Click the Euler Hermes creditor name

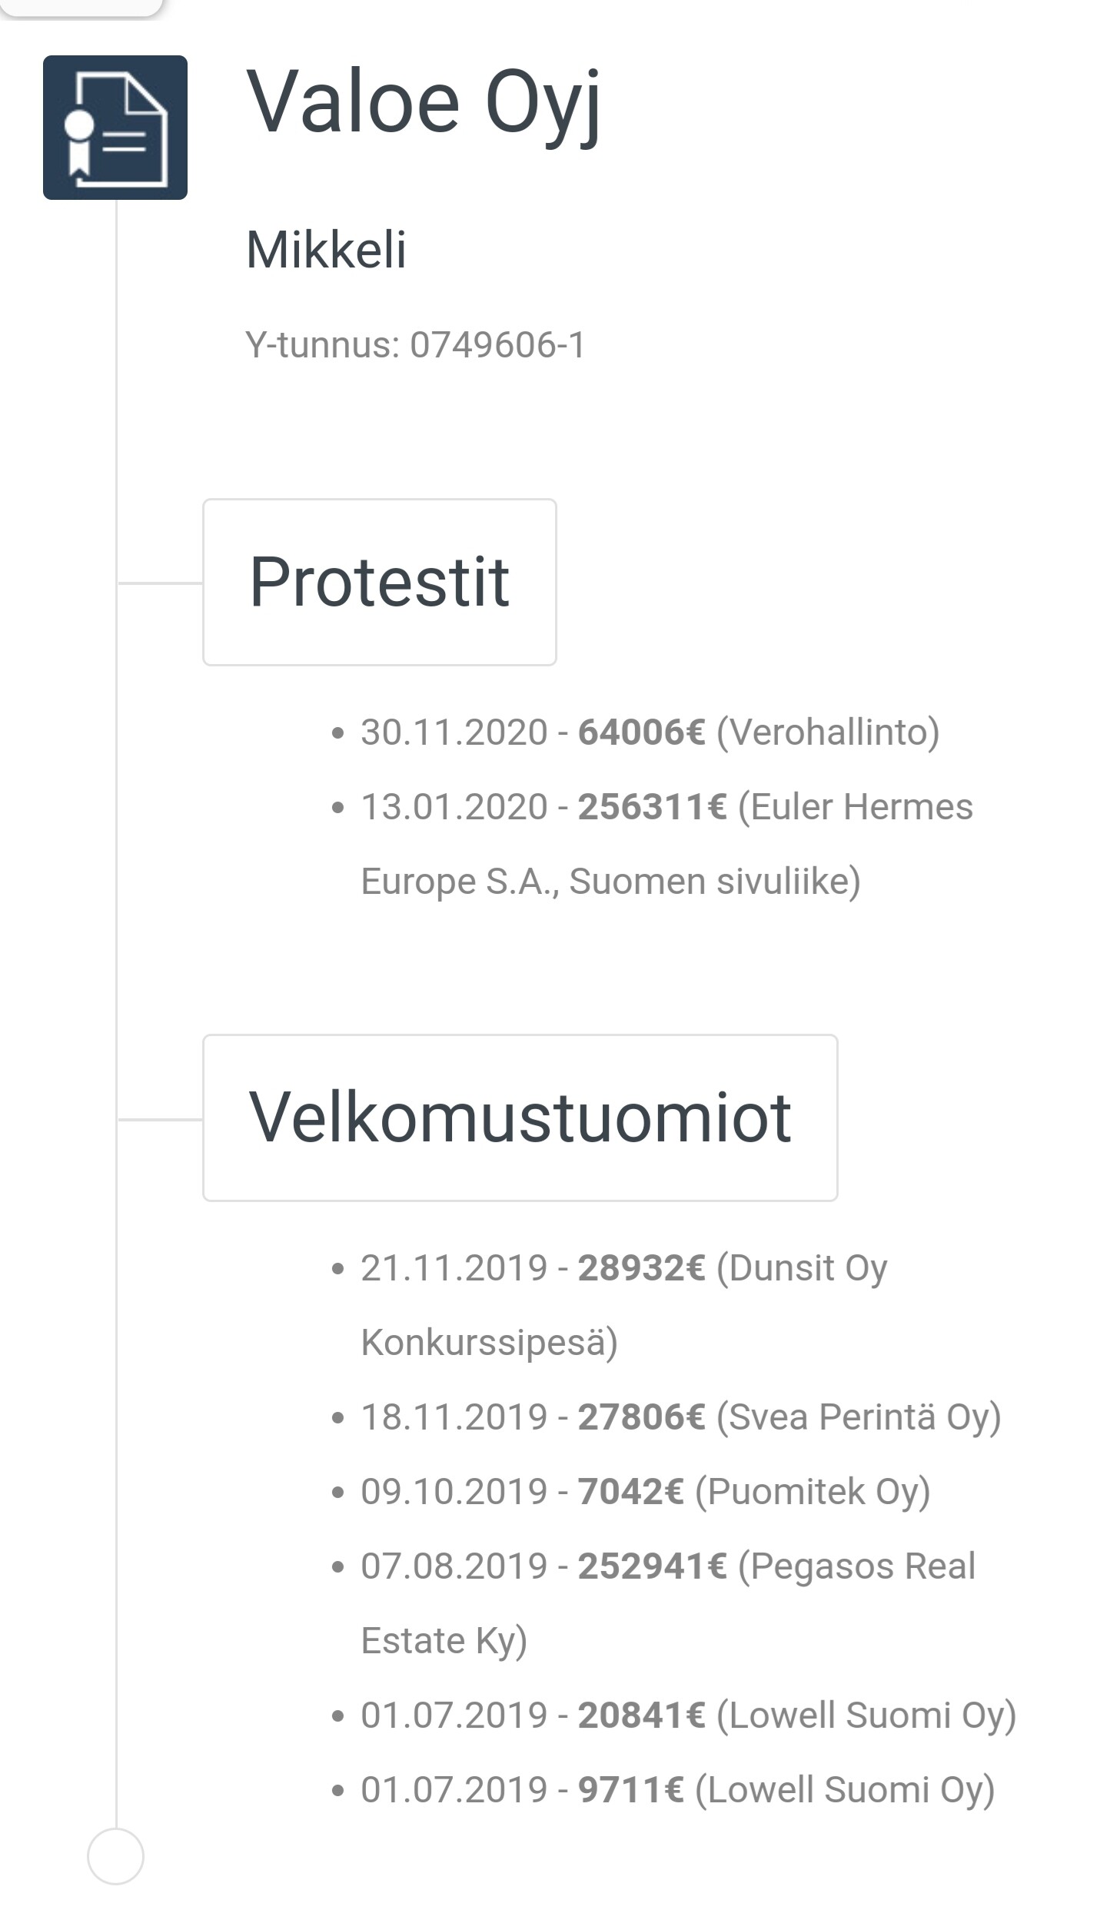(855, 807)
